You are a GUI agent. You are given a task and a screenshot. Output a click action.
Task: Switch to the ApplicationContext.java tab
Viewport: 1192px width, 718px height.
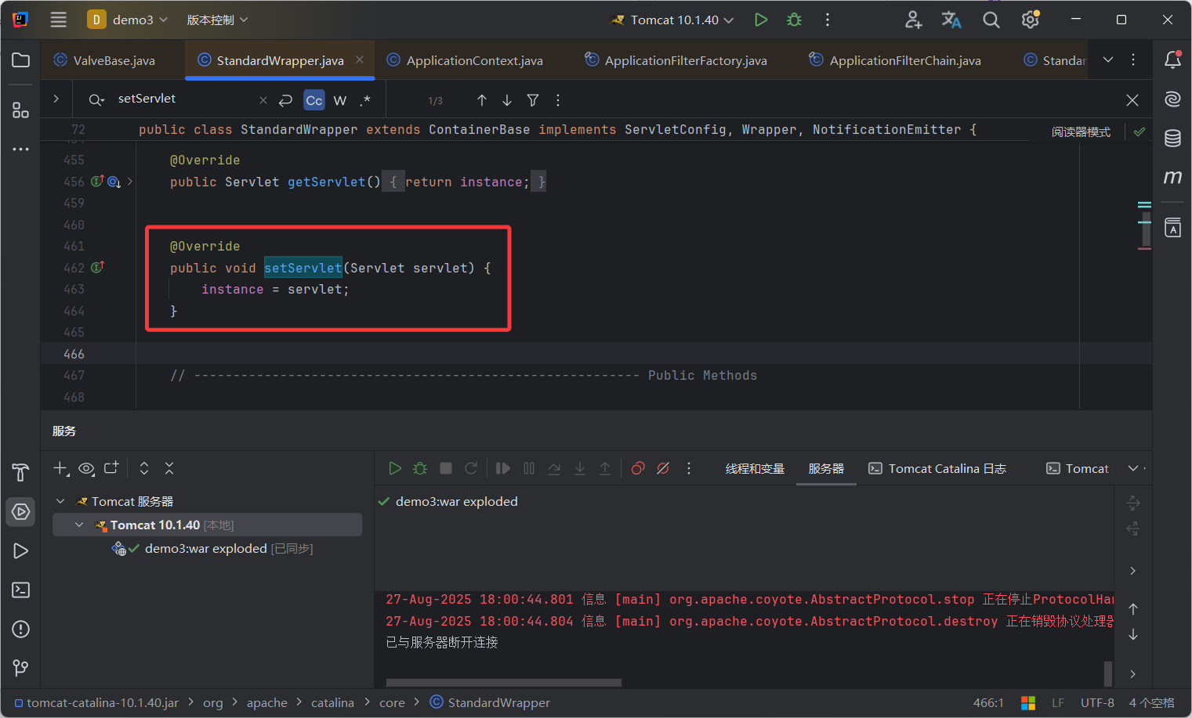tap(473, 60)
